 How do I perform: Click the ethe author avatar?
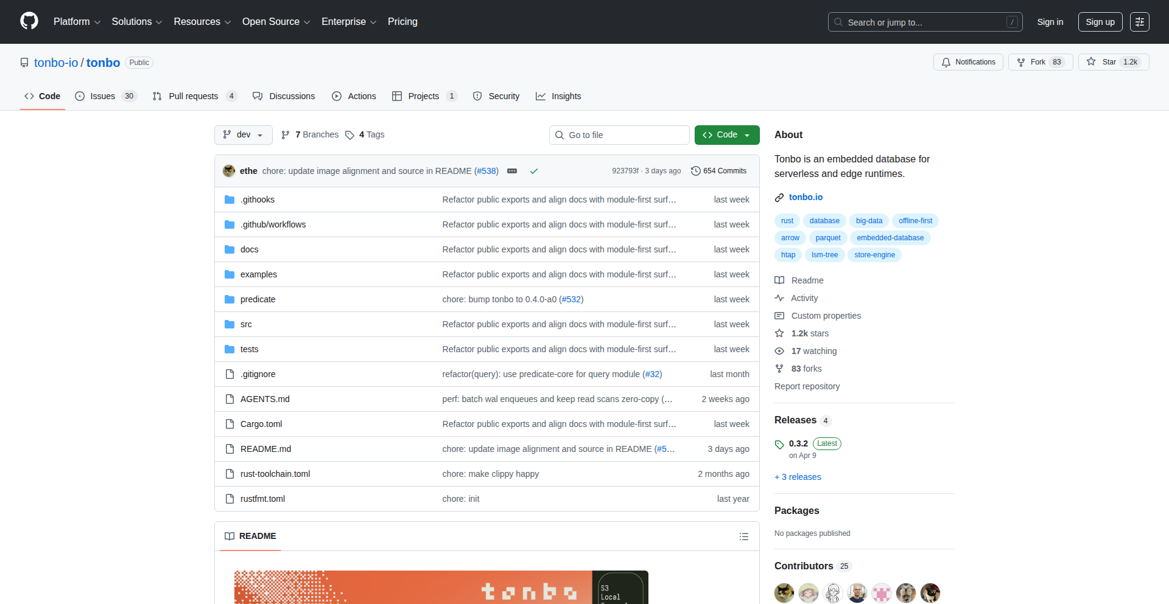click(x=229, y=171)
